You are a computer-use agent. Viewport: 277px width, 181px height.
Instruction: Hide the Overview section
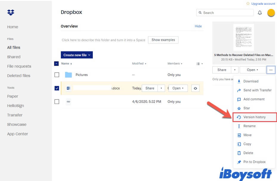(198, 26)
